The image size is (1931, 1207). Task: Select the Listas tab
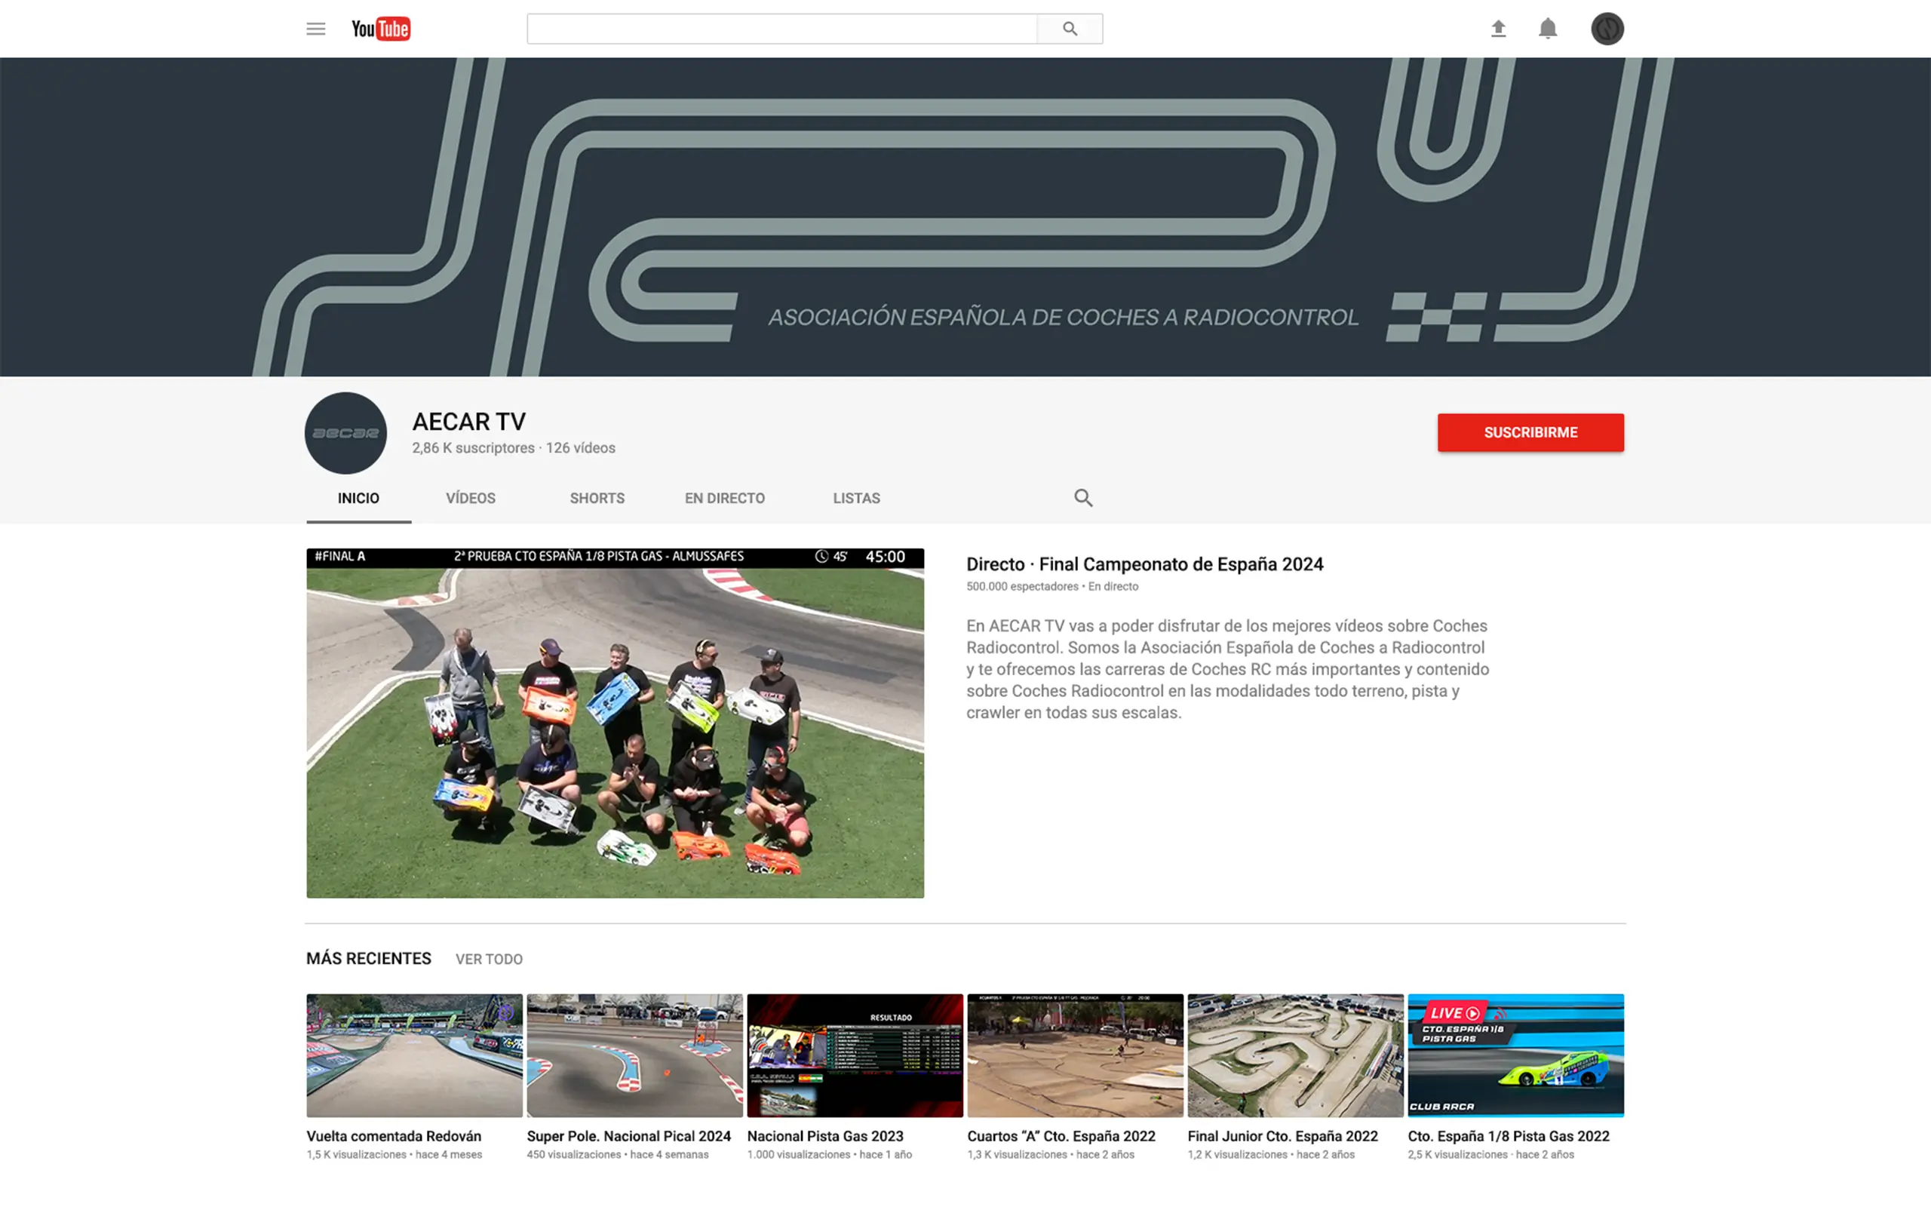[856, 498]
